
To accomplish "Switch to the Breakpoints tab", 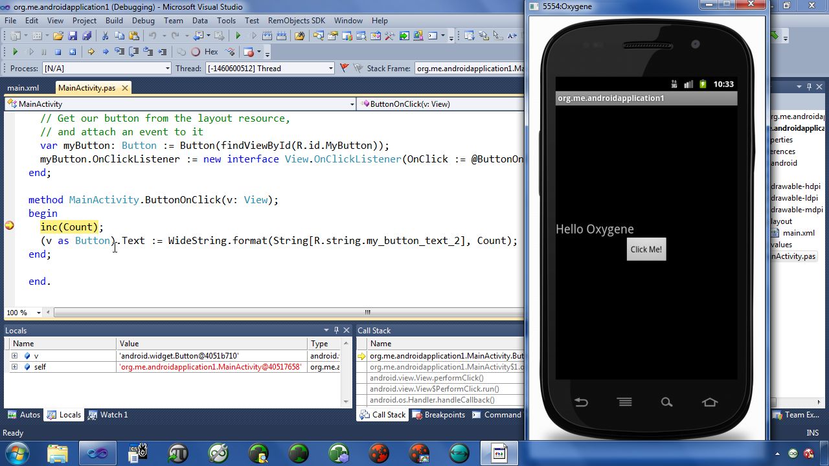I will click(438, 415).
